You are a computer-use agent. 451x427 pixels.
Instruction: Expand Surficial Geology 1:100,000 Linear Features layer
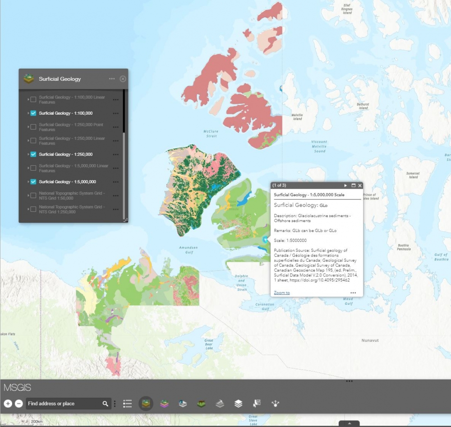pyautogui.click(x=28, y=99)
